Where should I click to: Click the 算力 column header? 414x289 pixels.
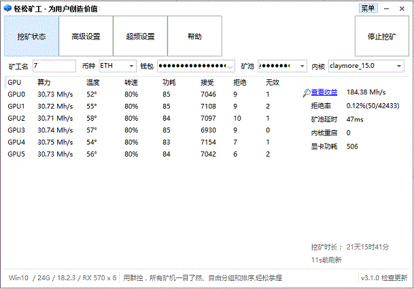tap(44, 82)
